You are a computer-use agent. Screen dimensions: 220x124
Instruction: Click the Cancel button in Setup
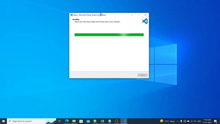coord(142,75)
